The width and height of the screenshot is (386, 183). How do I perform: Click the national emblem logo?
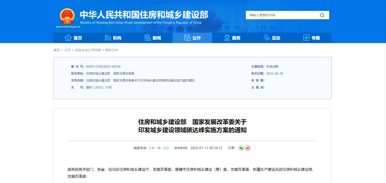(x=67, y=16)
